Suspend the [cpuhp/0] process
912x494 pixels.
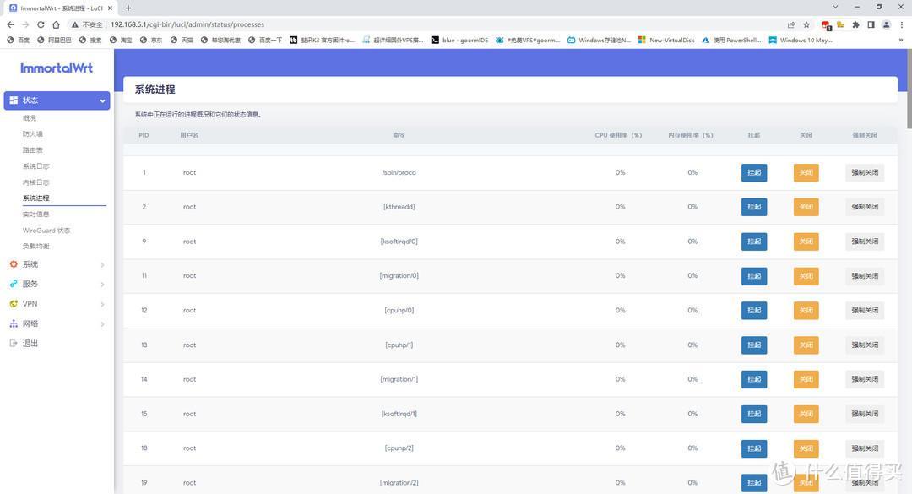coord(754,311)
